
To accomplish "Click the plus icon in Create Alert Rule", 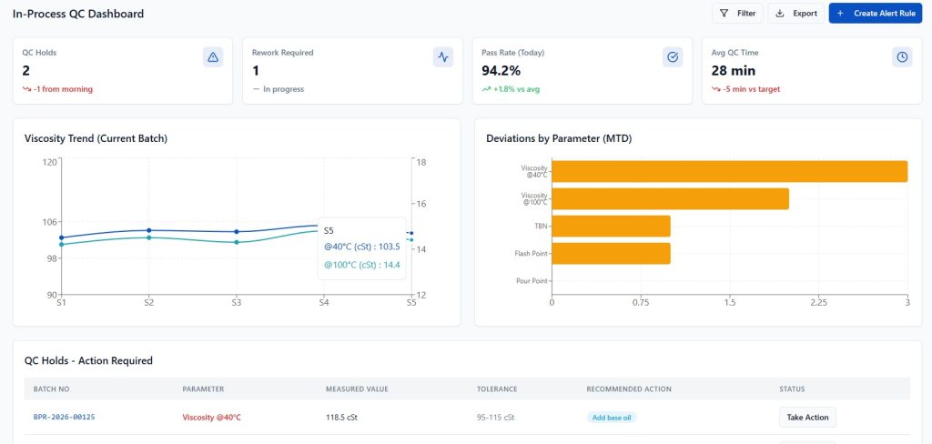I will pyautogui.click(x=840, y=14).
